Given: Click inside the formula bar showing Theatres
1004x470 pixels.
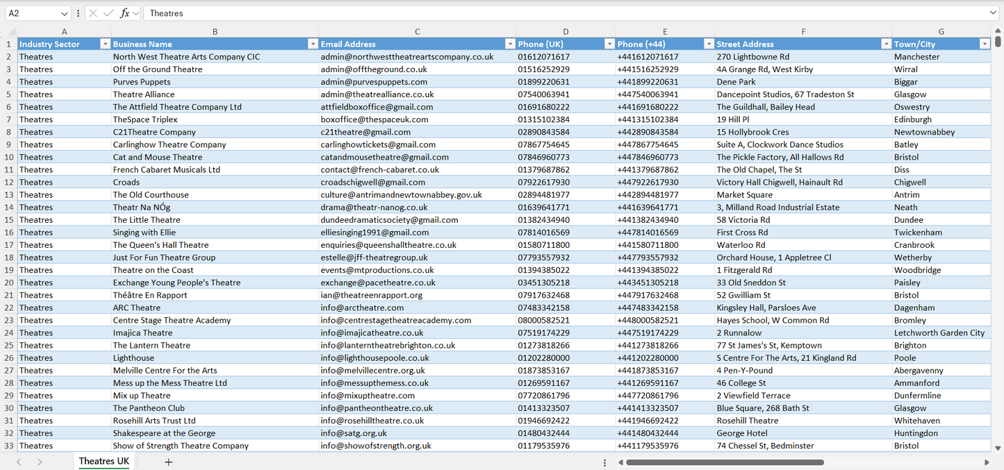Looking at the screenshot, I should click(x=570, y=13).
